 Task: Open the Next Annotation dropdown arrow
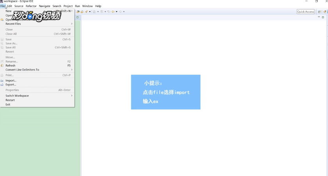pos(98,12)
